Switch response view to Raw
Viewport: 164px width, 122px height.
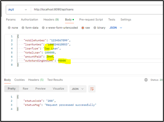(x=26, y=89)
